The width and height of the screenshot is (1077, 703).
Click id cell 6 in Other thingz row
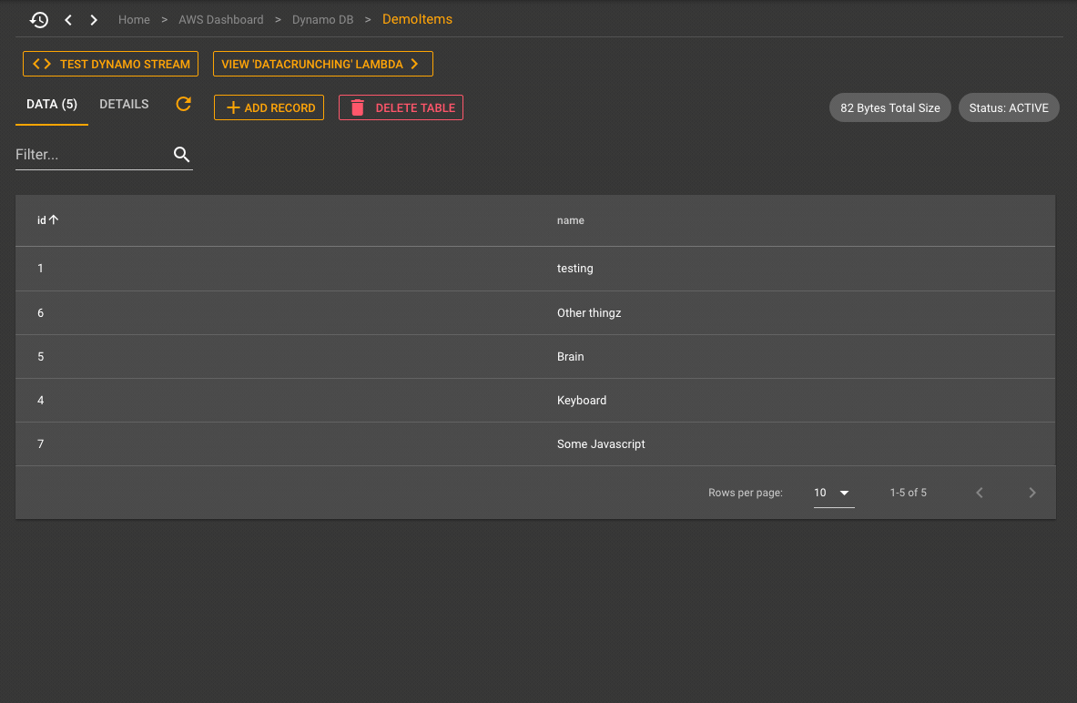[x=41, y=312]
